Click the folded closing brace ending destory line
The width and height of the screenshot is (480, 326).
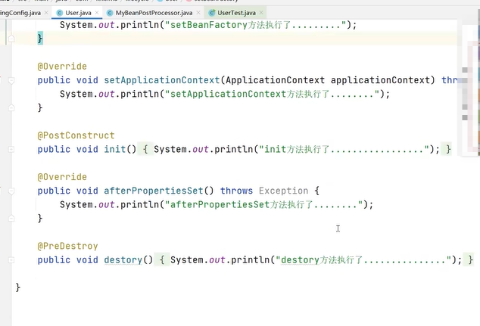click(470, 260)
